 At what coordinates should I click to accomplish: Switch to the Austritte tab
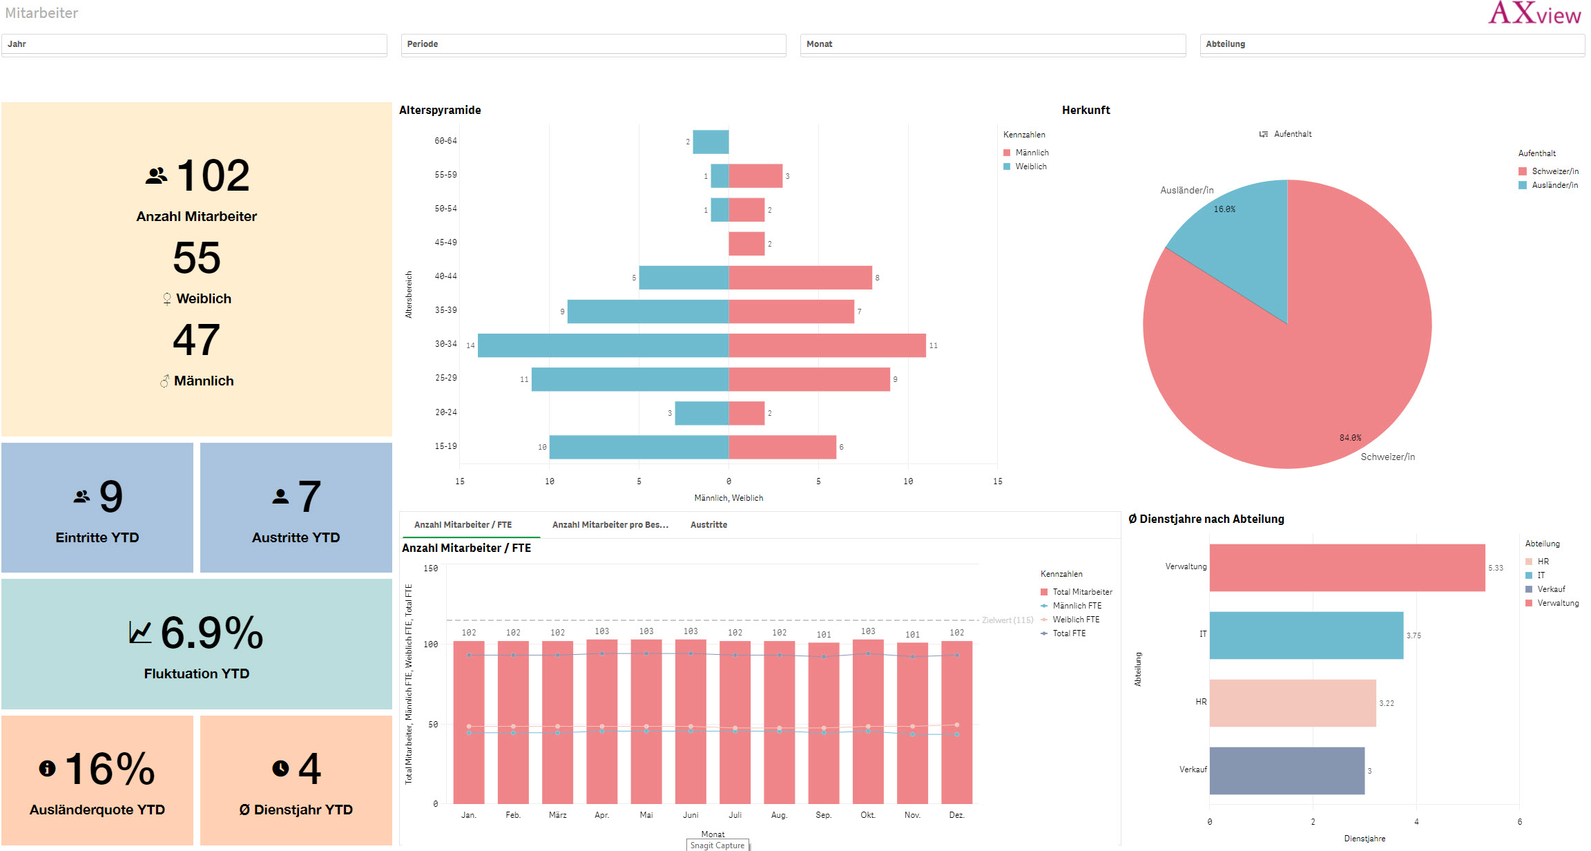tap(708, 525)
